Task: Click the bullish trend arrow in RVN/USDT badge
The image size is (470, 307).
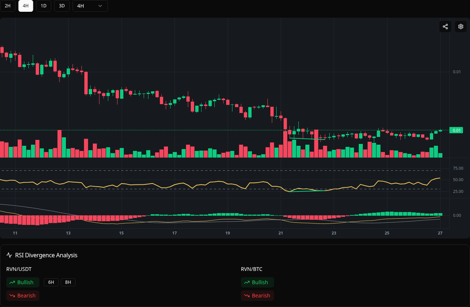Action: coord(12,282)
